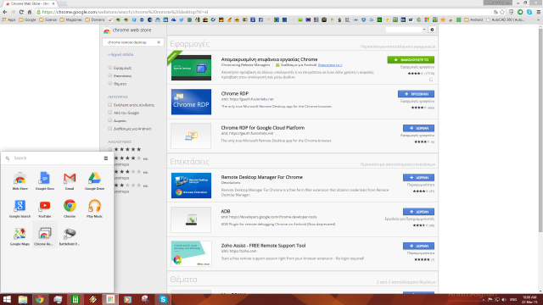Open the Domains bookmarks folder

(x=95, y=19)
